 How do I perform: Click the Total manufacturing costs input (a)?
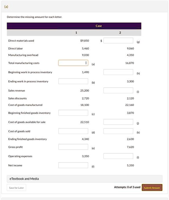73,63
